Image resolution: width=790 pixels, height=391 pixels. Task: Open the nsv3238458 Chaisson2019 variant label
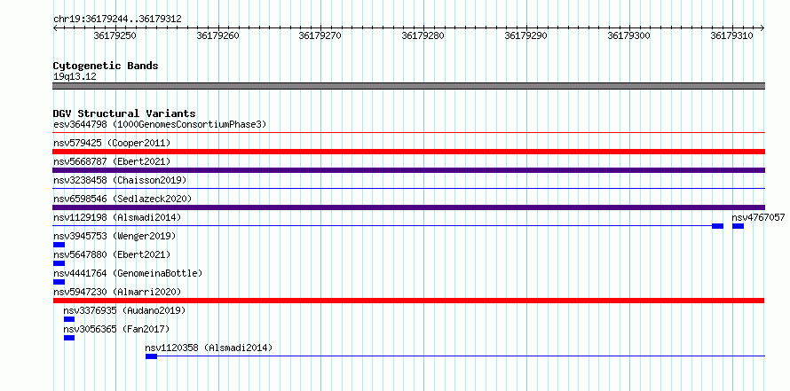point(120,180)
